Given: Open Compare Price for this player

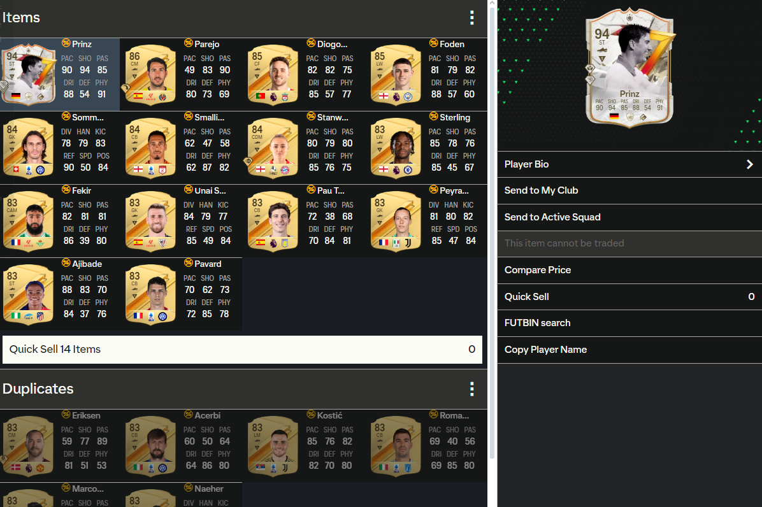Looking at the screenshot, I should pos(629,270).
